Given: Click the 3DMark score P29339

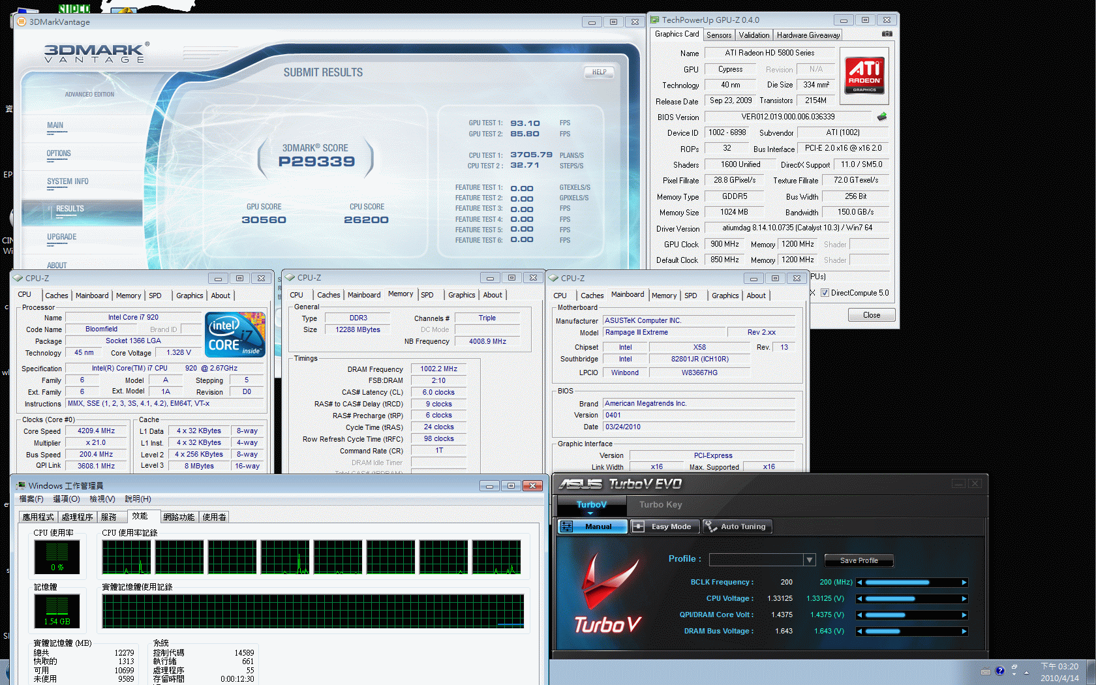Looking at the screenshot, I should [x=316, y=162].
